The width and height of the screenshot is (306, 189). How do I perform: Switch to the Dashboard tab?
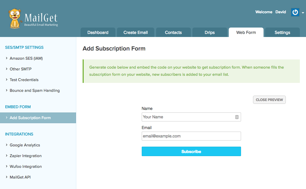point(98,32)
